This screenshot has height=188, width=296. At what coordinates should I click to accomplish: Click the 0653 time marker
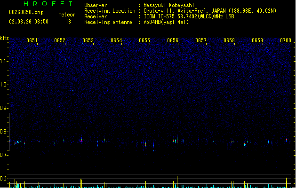click(88, 40)
